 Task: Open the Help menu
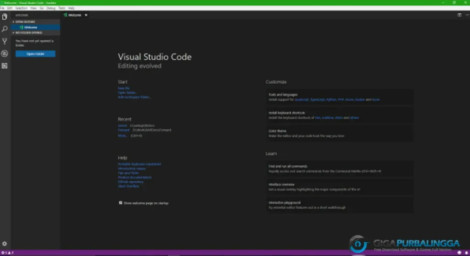pos(71,8)
